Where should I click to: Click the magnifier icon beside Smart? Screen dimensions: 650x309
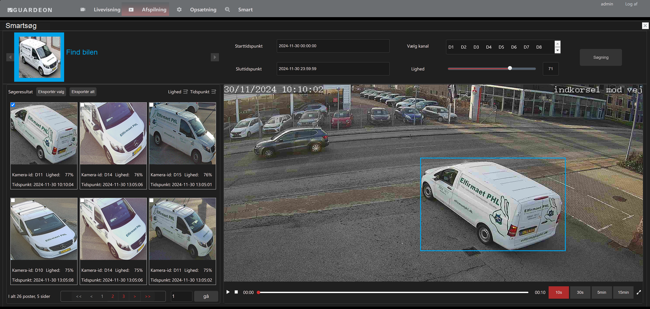[x=227, y=9]
